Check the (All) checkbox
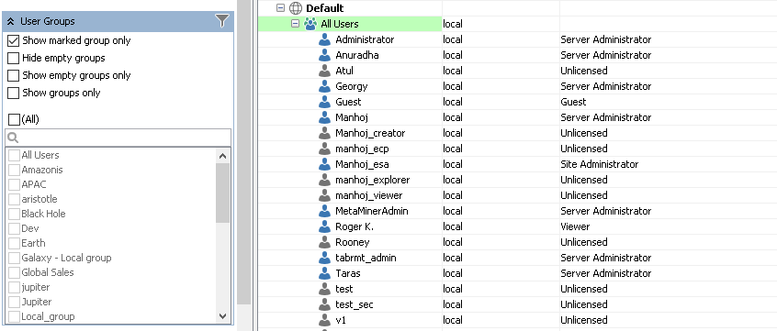Image resolution: width=777 pixels, height=331 pixels. (x=15, y=119)
